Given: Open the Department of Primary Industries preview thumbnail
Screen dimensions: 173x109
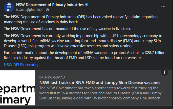Looking at the screenshot, I should (17, 88).
